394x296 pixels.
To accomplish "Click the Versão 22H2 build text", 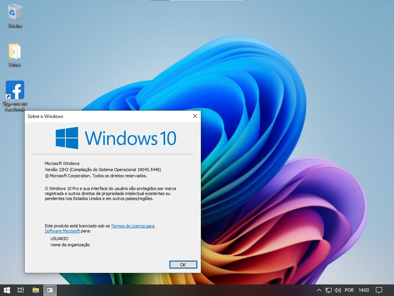I will pyautogui.click(x=103, y=170).
